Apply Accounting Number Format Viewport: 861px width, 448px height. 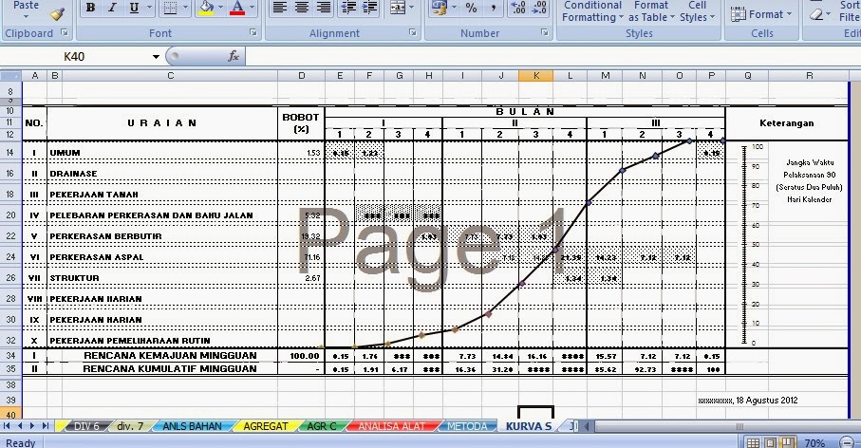click(439, 8)
